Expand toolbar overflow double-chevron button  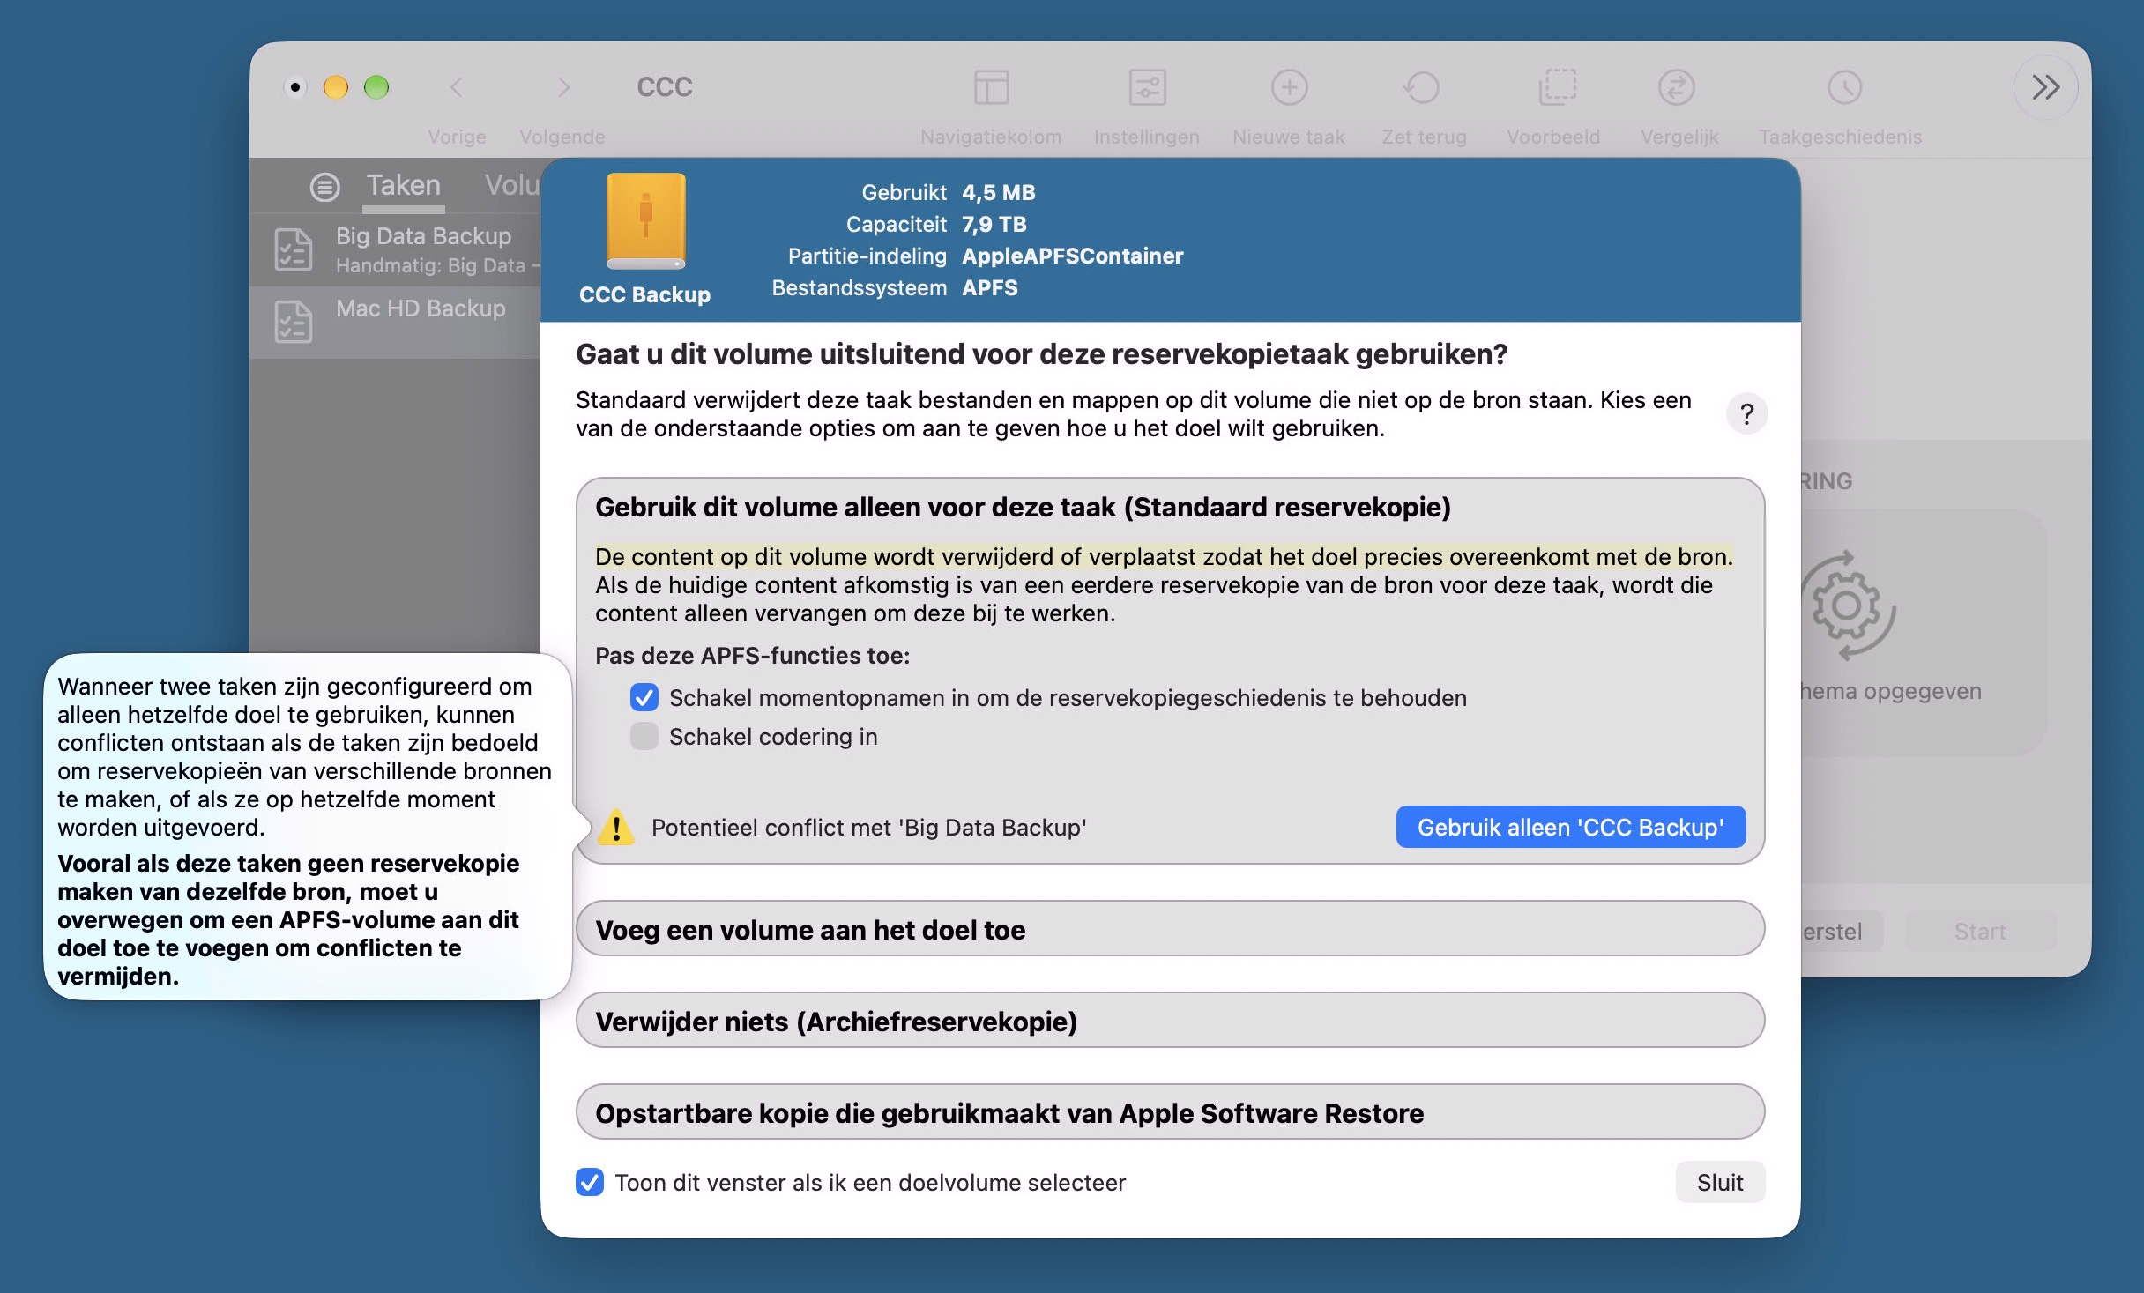coord(2045,87)
